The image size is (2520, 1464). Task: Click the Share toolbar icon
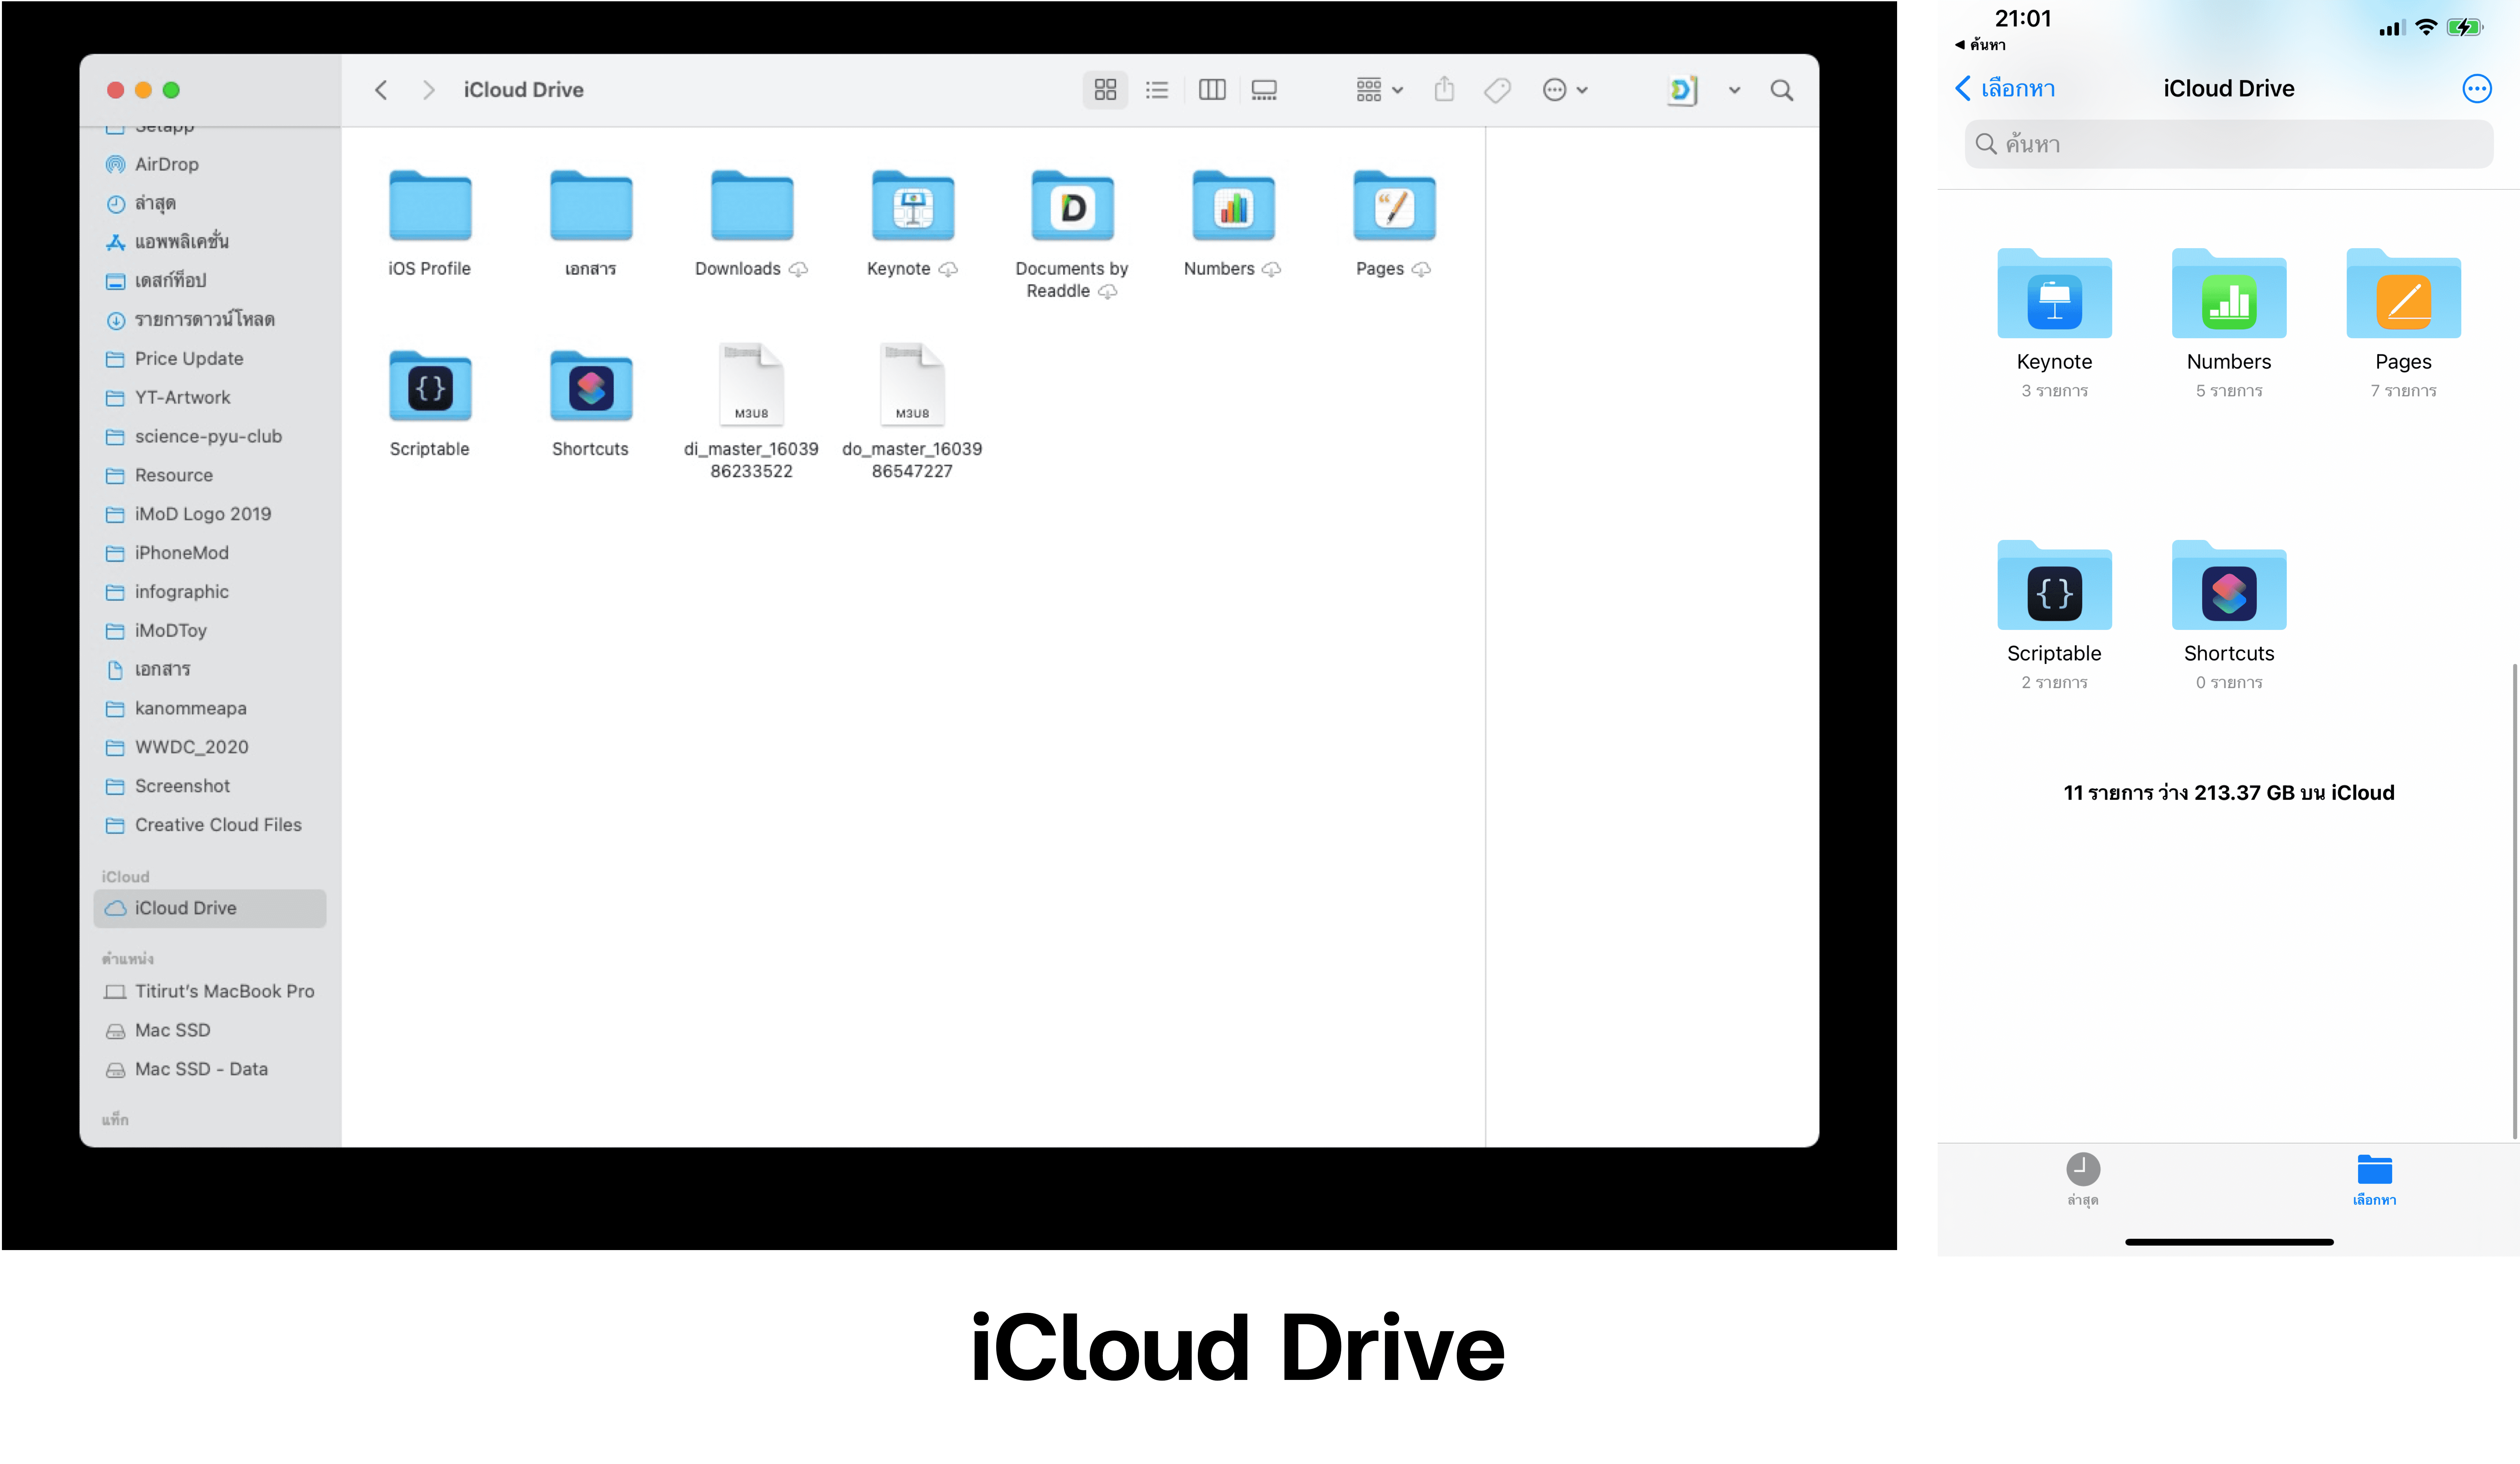tap(1444, 90)
